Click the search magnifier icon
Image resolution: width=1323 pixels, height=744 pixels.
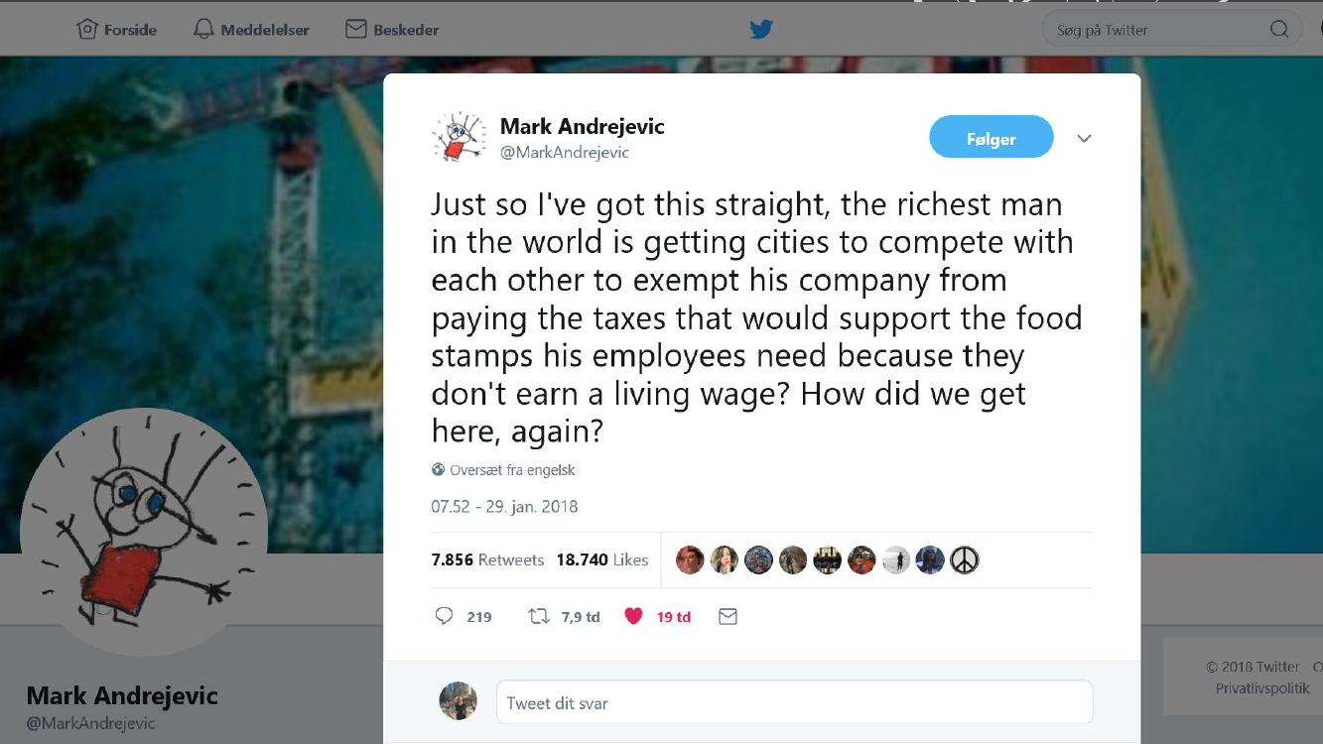[x=1279, y=30]
